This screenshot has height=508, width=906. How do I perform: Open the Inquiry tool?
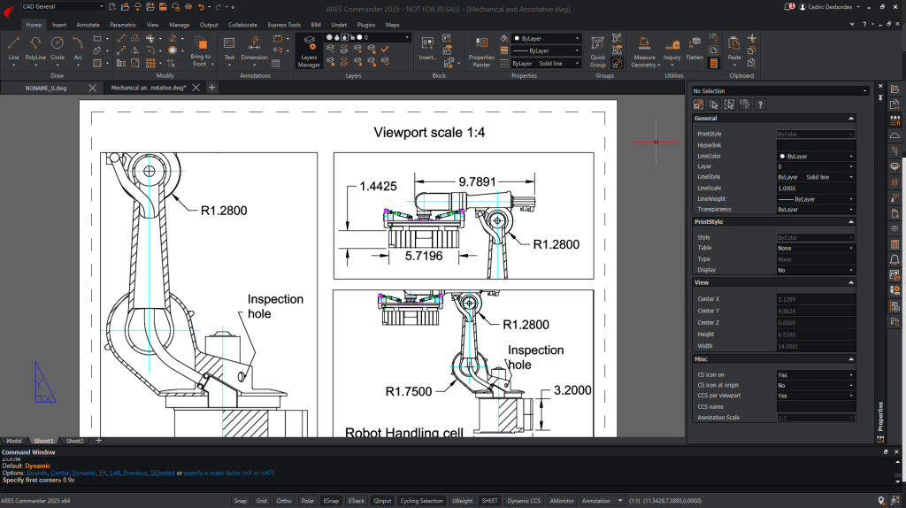click(672, 49)
